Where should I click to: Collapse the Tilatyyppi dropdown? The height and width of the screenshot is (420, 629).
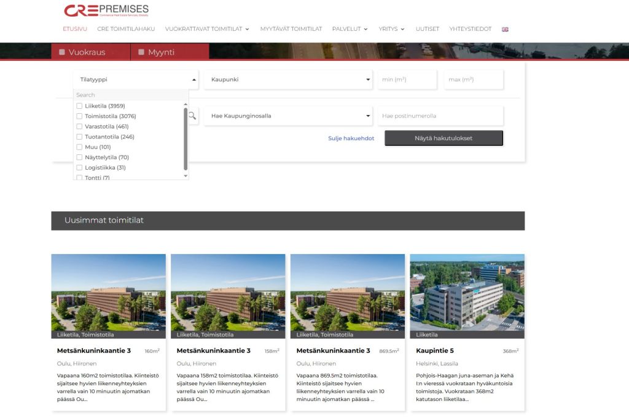(136, 79)
